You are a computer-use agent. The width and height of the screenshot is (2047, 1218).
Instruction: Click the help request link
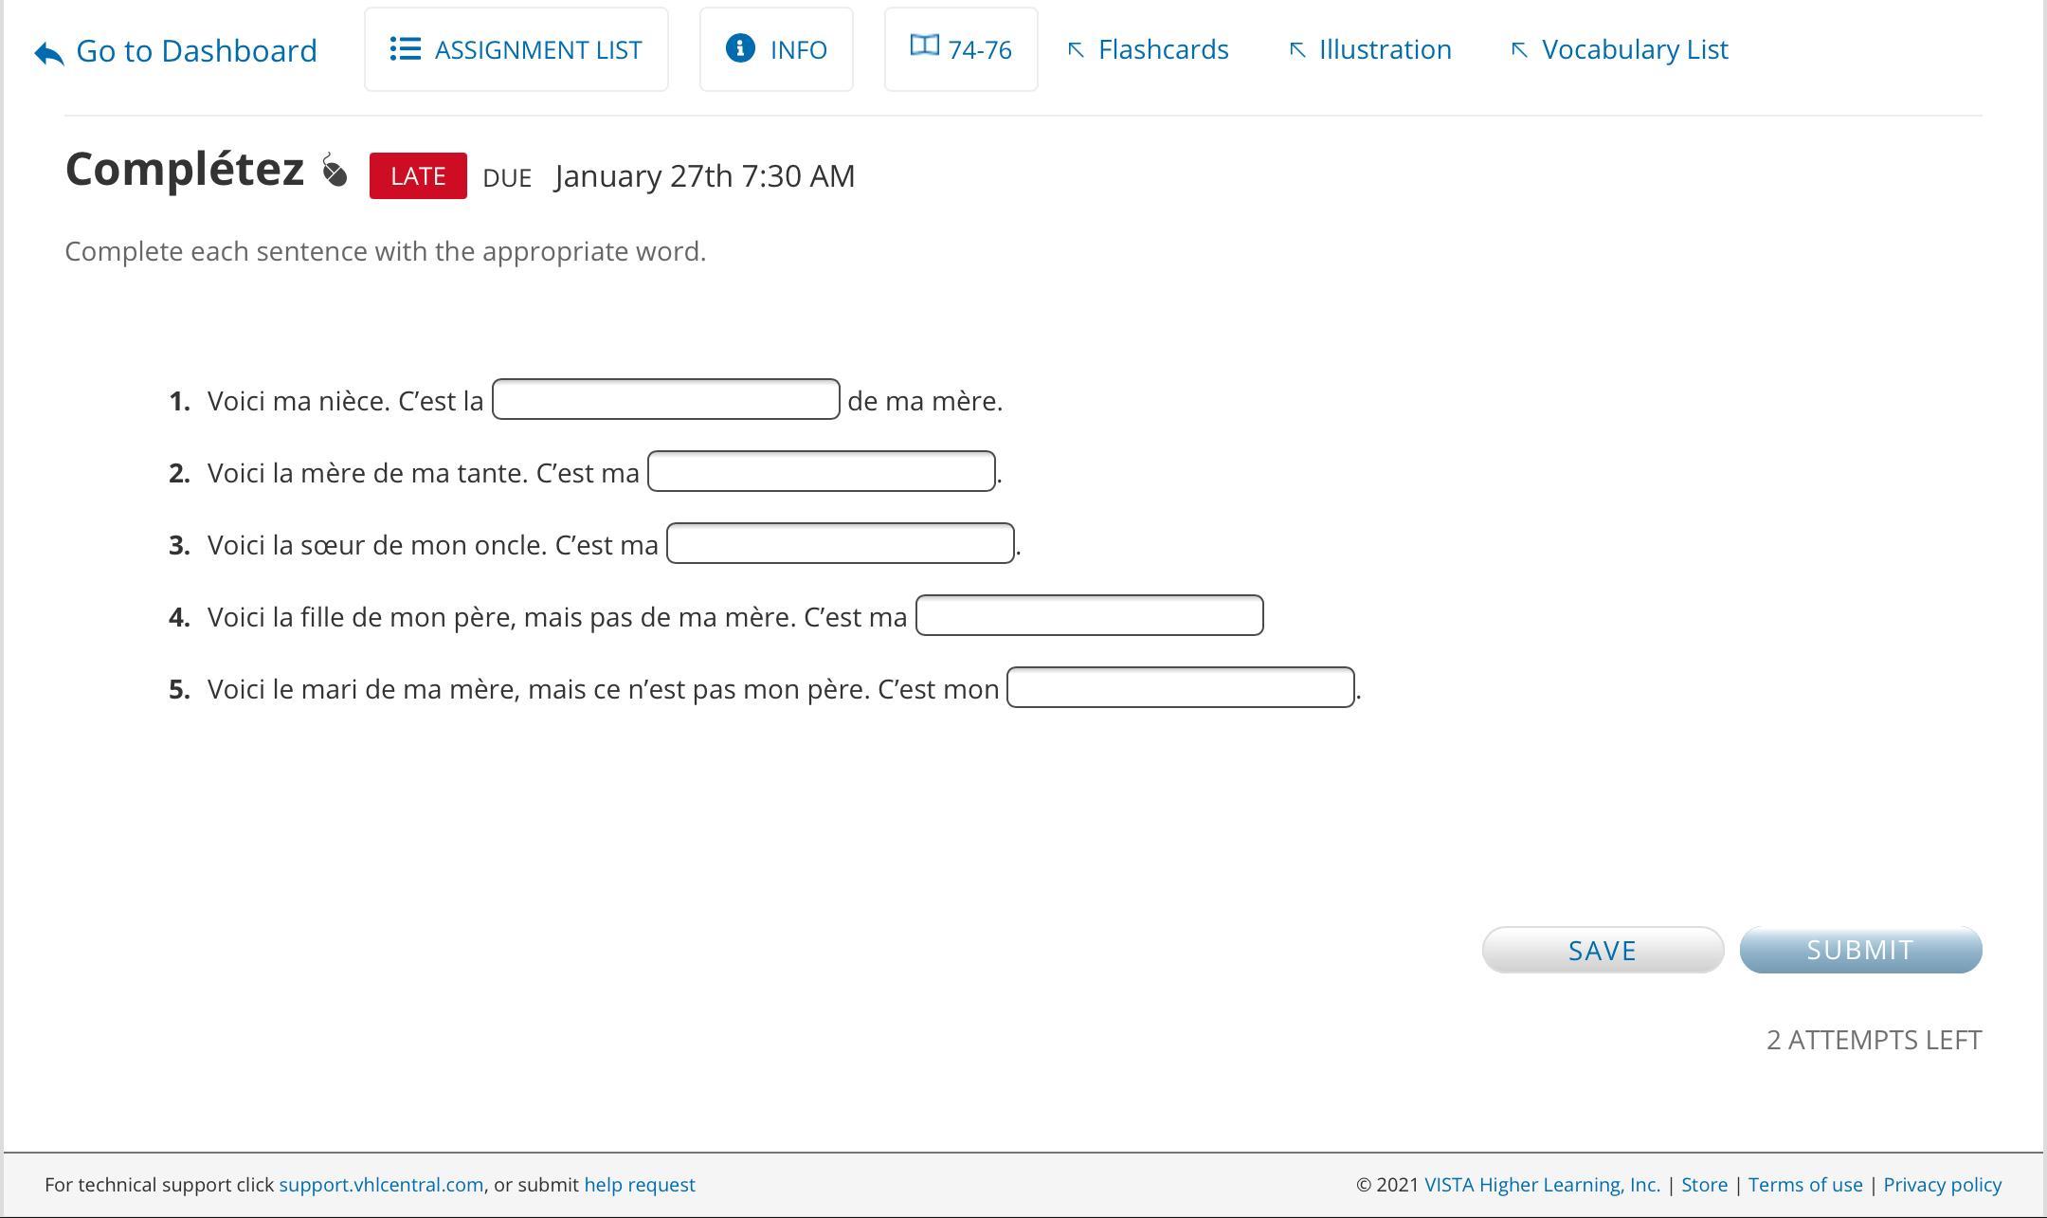[639, 1185]
